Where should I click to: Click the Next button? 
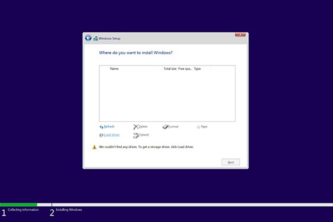point(231,162)
